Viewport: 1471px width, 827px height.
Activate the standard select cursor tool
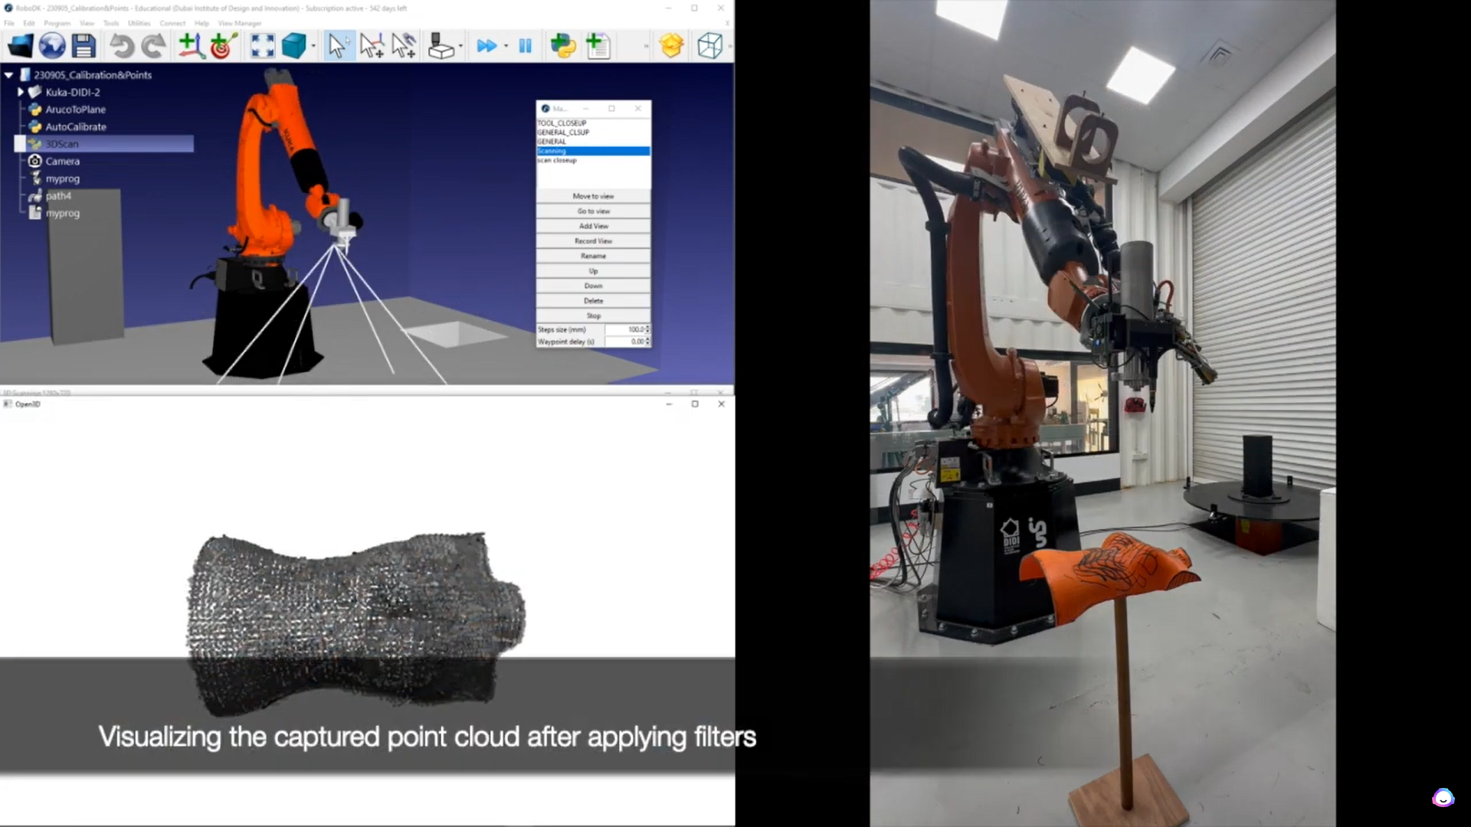337,46
